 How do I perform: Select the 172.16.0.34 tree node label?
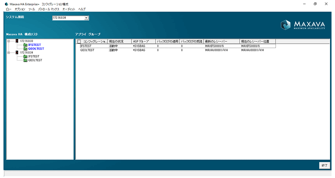pos(27,53)
